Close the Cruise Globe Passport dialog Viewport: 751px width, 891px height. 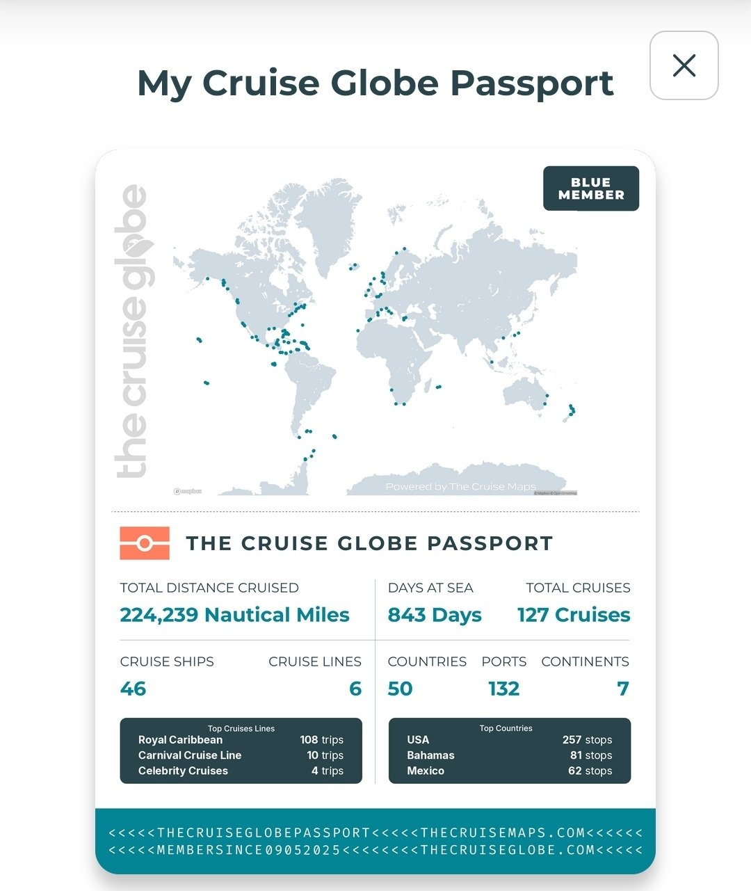click(684, 65)
